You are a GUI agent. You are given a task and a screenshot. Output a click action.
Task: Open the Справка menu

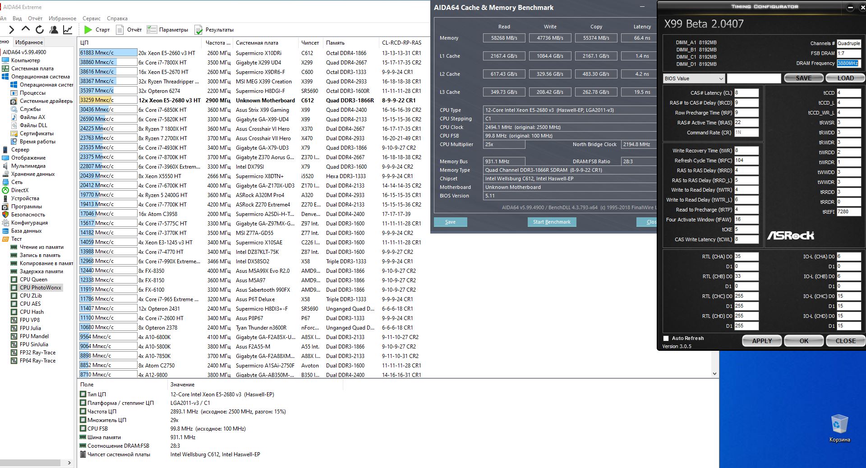(117, 18)
